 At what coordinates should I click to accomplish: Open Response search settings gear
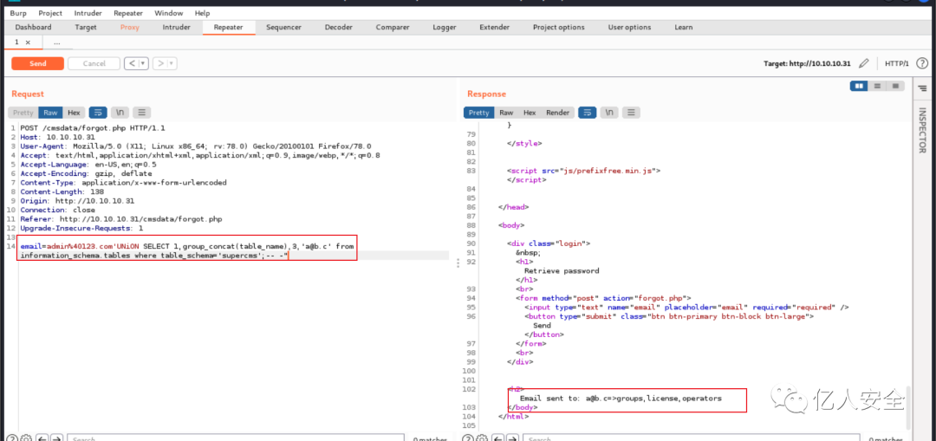pyautogui.click(x=482, y=438)
